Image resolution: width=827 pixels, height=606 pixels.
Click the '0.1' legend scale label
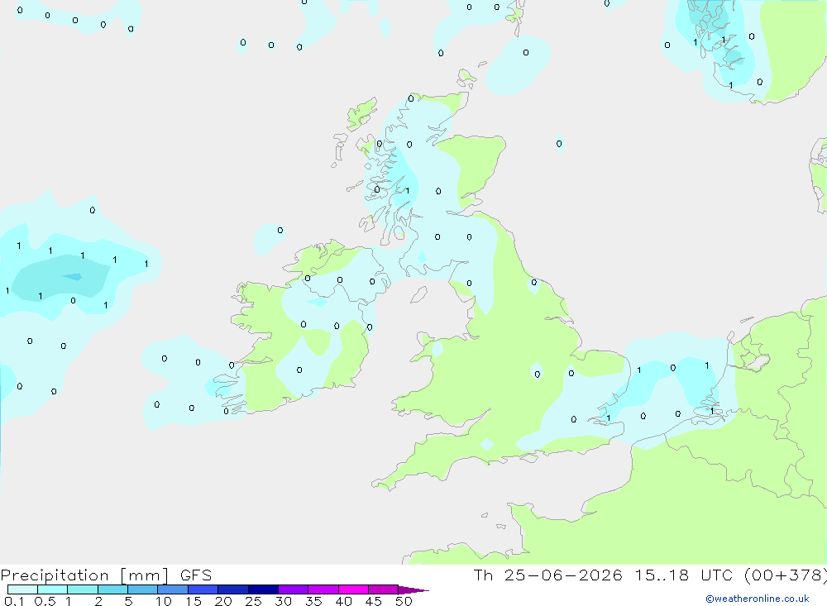point(14,601)
